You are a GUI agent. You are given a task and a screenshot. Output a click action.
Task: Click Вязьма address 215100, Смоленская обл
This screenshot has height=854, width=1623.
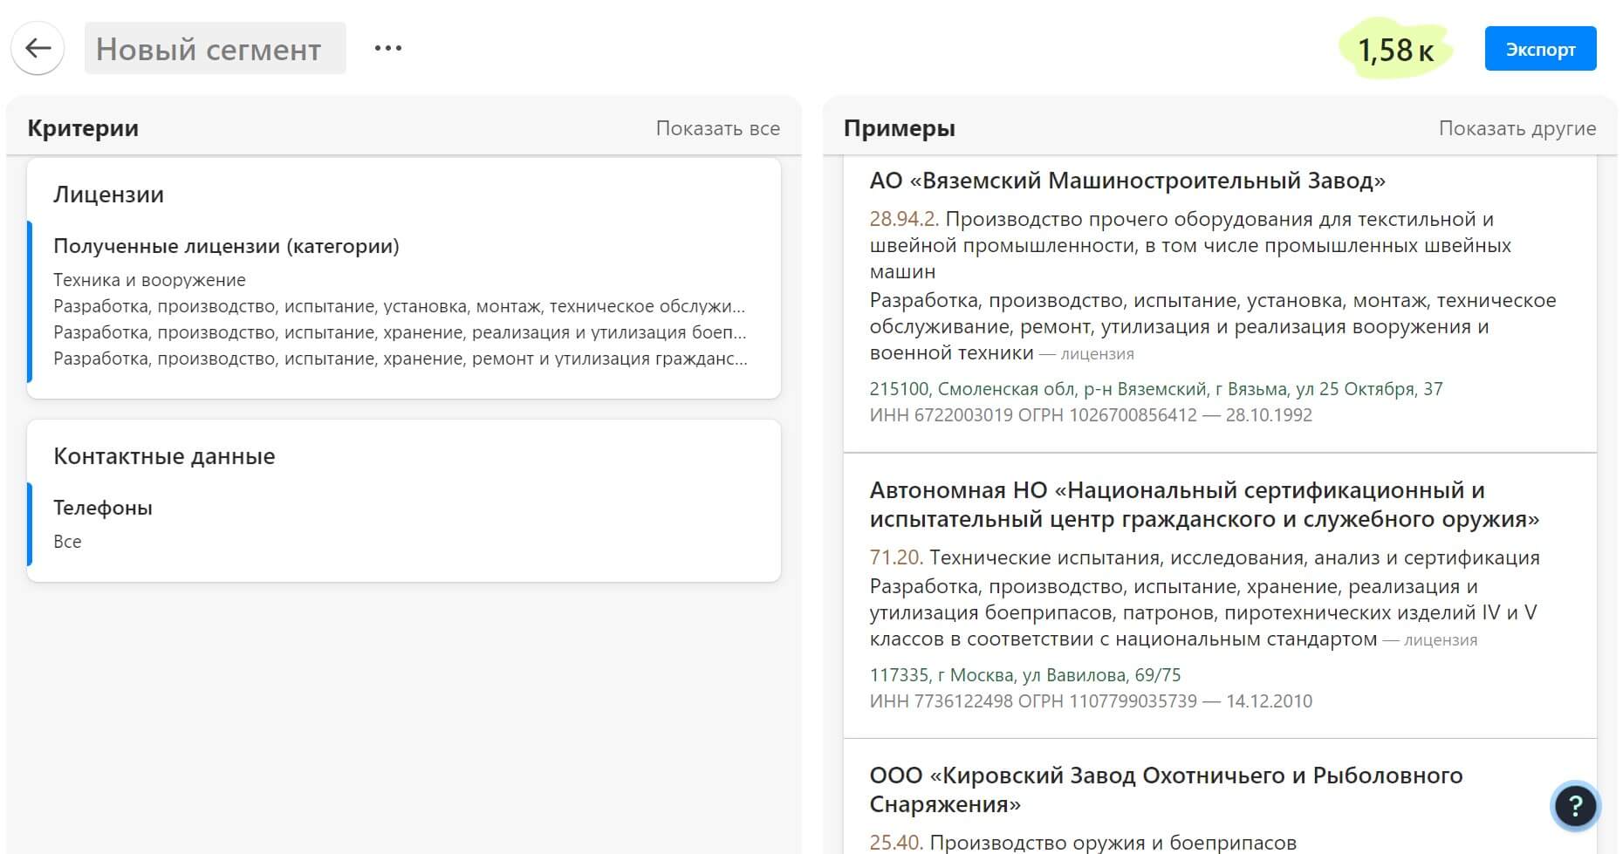click(x=1156, y=389)
